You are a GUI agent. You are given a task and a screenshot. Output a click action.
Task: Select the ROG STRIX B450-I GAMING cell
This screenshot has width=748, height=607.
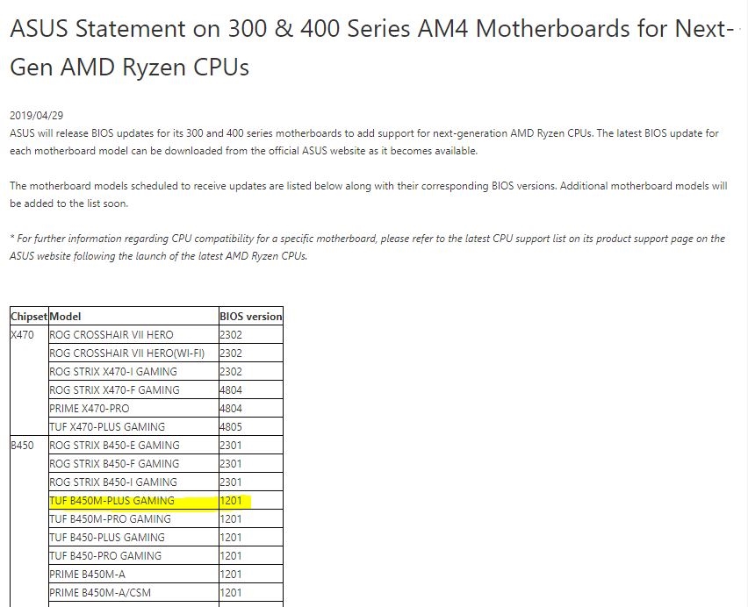tap(114, 482)
